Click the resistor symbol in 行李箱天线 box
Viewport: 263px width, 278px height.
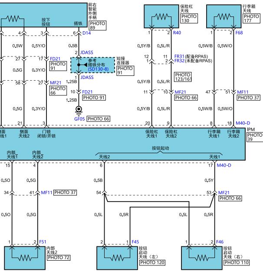(x=224, y=17)
